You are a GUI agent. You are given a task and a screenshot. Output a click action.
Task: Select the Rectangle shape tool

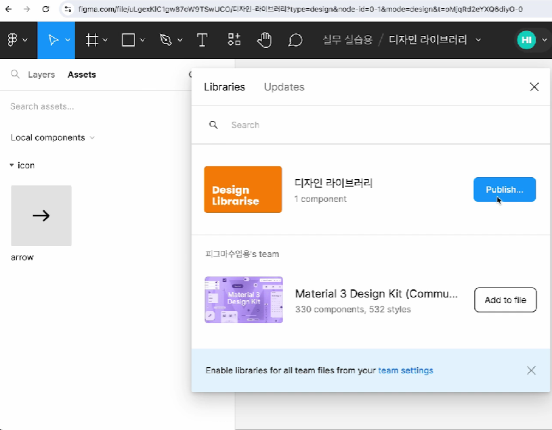click(x=129, y=40)
